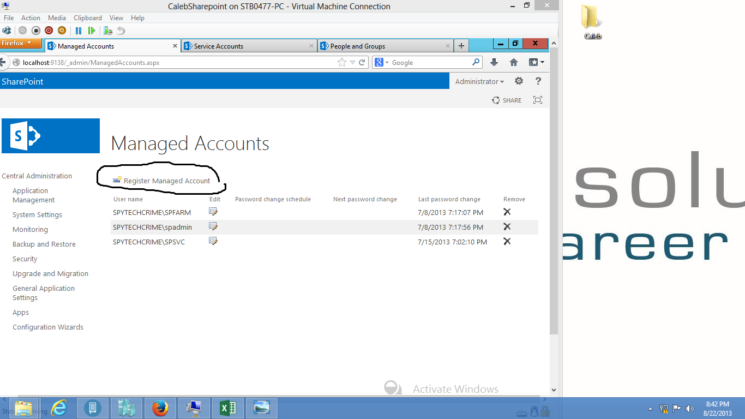The height and width of the screenshot is (419, 745).
Task: Open Upgrade and Migration
Action: point(50,273)
